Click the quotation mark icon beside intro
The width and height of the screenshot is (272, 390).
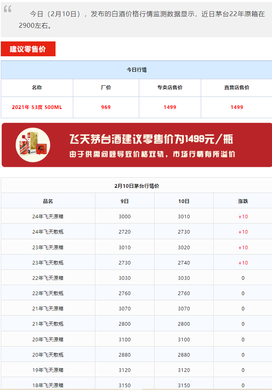(x=8, y=9)
